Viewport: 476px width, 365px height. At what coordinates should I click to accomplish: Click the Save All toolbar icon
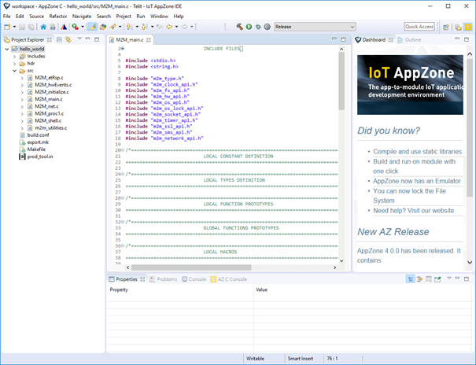pos(31,27)
